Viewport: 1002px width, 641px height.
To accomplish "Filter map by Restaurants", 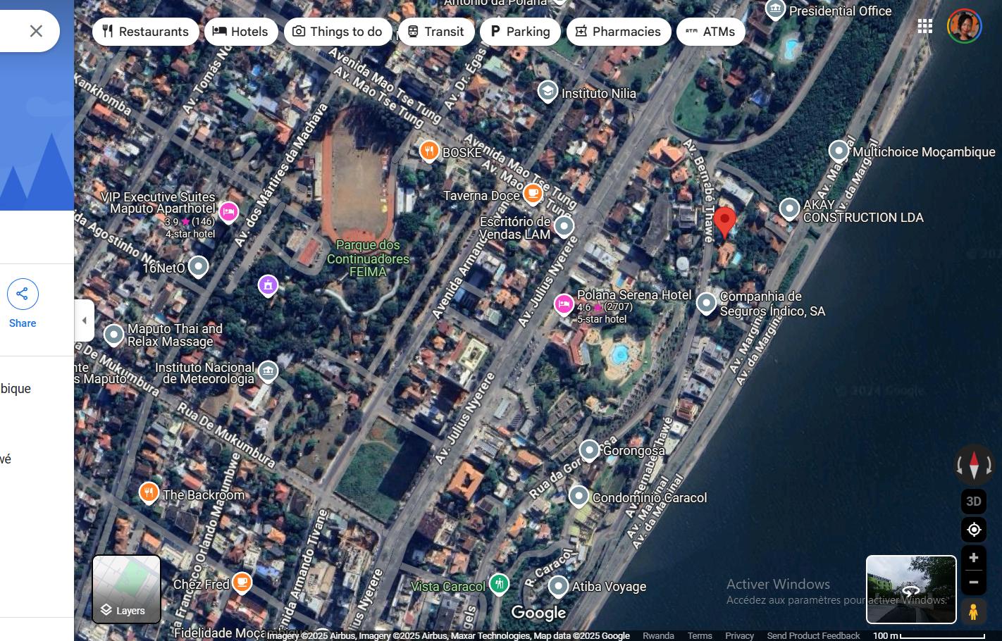I will (x=145, y=32).
